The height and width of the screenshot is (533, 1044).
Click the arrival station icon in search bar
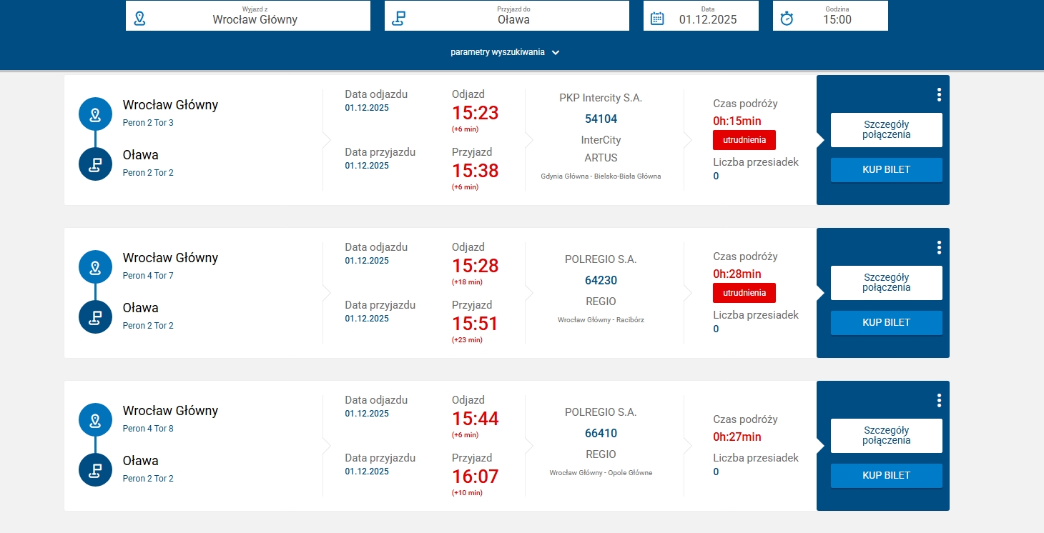(x=398, y=19)
